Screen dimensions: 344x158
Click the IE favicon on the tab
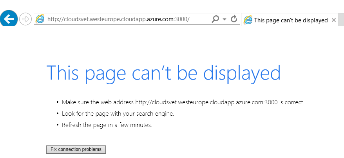pyautogui.click(x=248, y=20)
